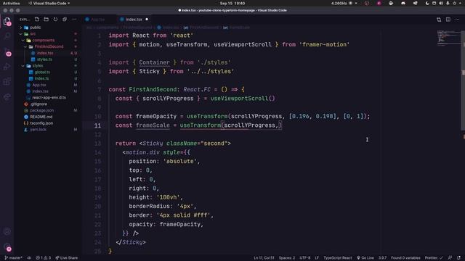Open Visual Studio Code app menu
The width and height of the screenshot is (465, 261).
49,3
